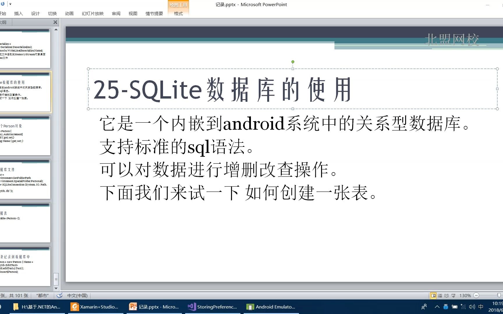The height and width of the screenshot is (314, 503).
Task: Open the 幻灯片放映 (Slide Show) ribbon tab
Action: 93,14
